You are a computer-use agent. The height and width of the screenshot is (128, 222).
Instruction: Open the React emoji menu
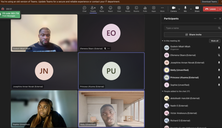[110, 9]
